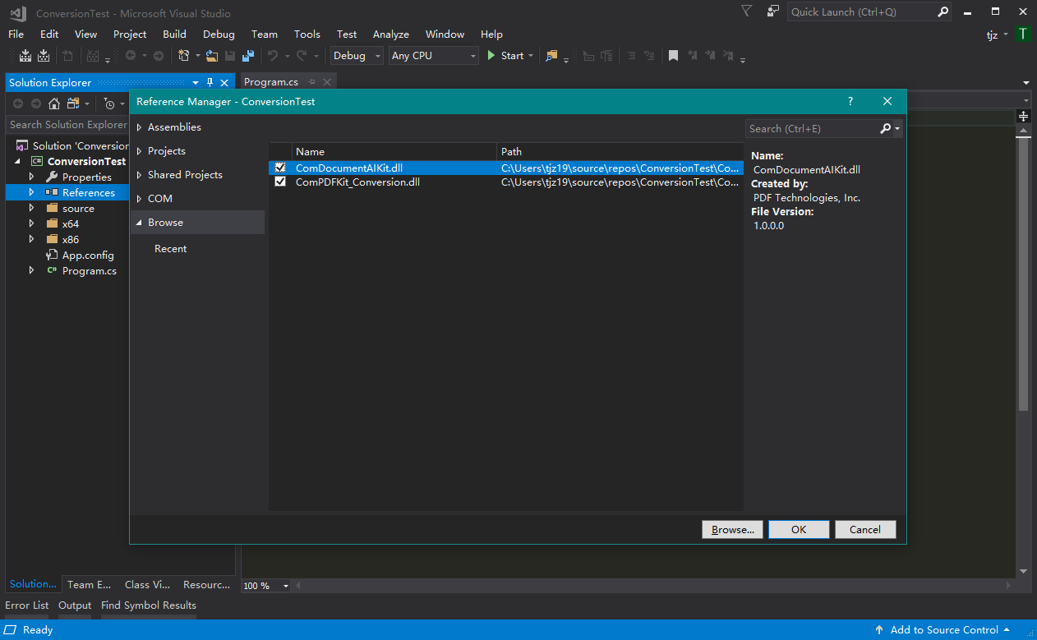Click the Solution Explorer Home icon
The image size is (1037, 640).
point(54,104)
